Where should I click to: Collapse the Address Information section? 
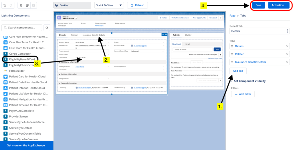(60, 74)
